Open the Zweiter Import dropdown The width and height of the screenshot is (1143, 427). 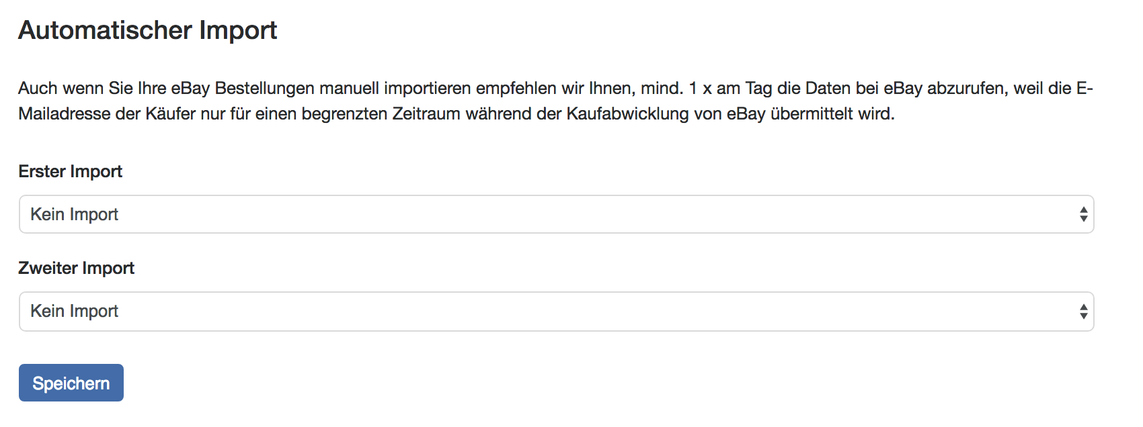point(555,312)
